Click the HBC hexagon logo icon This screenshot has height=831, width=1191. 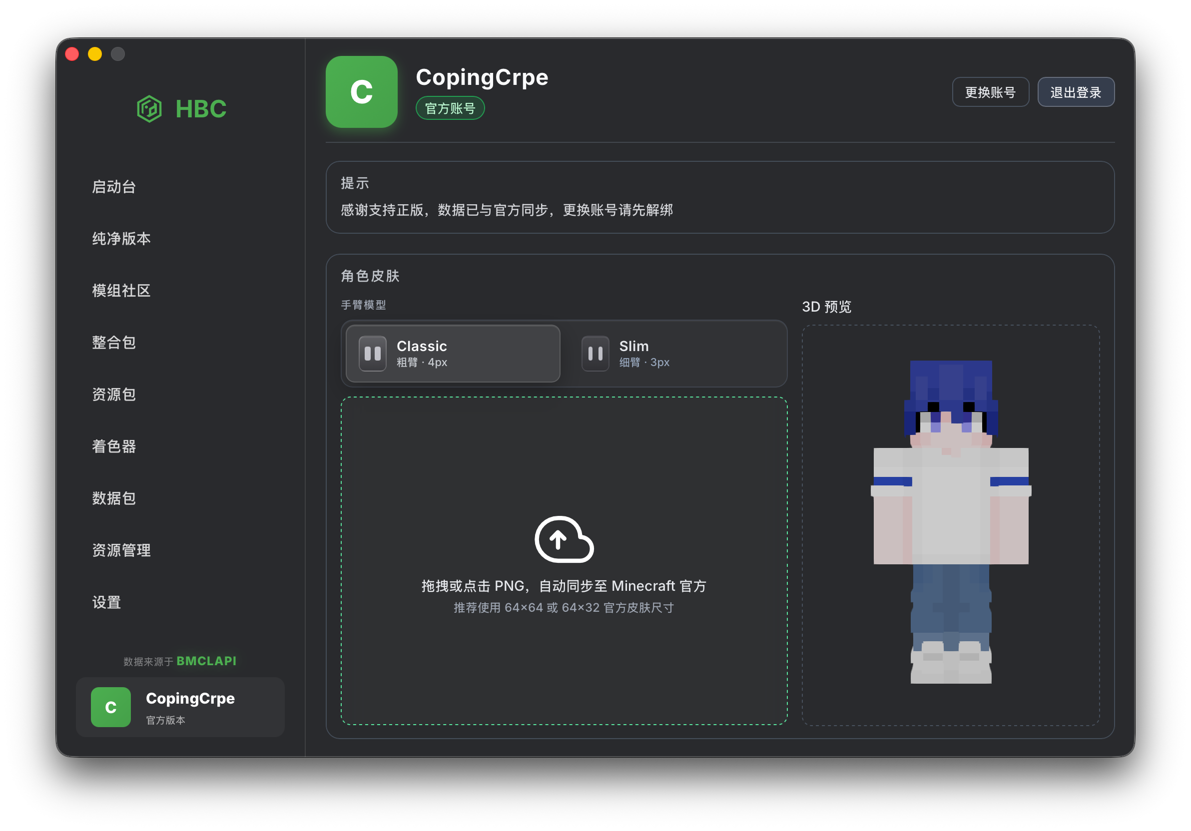(x=149, y=109)
